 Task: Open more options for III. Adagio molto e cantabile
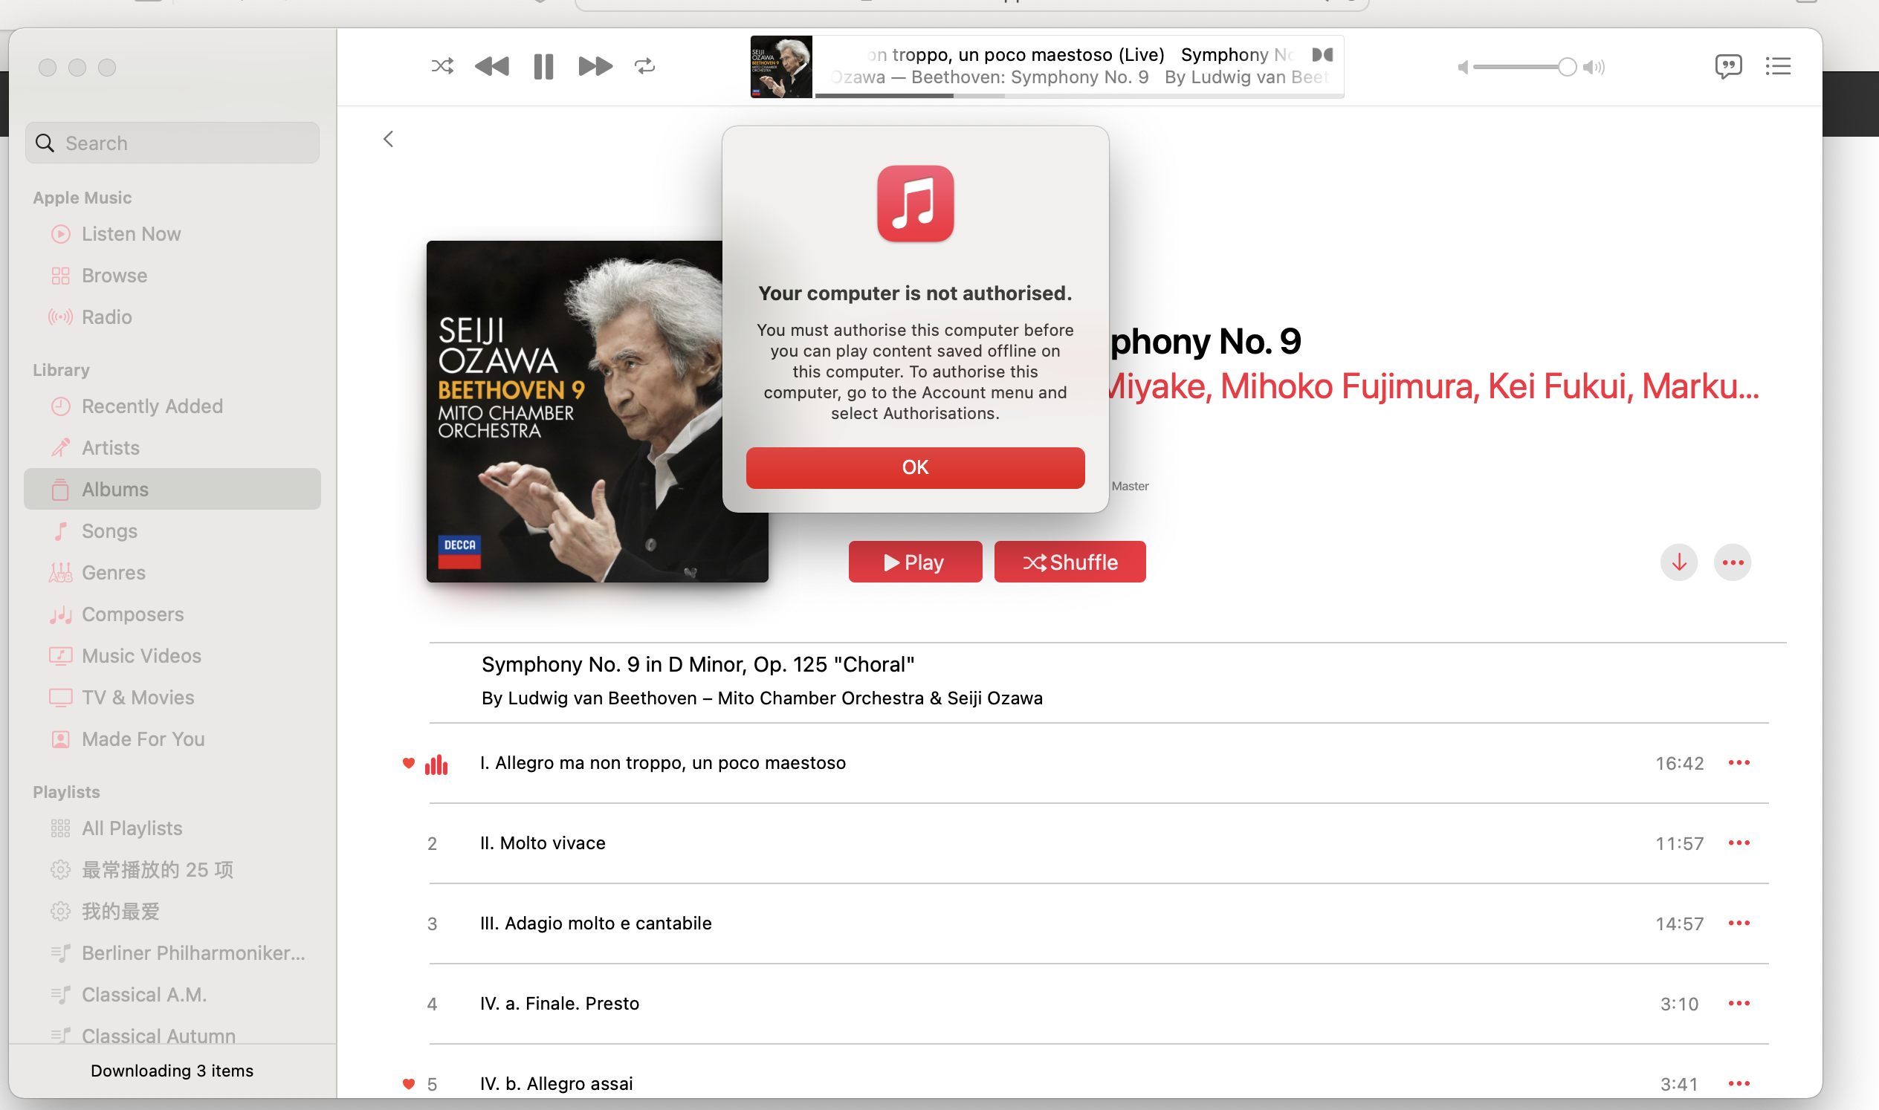coord(1739,923)
